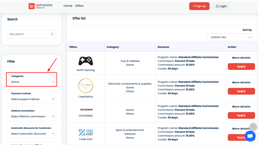Image resolution: width=258 pixels, height=145 pixels.
Task: Click Electronic components & supplies category text
Action: (130, 84)
